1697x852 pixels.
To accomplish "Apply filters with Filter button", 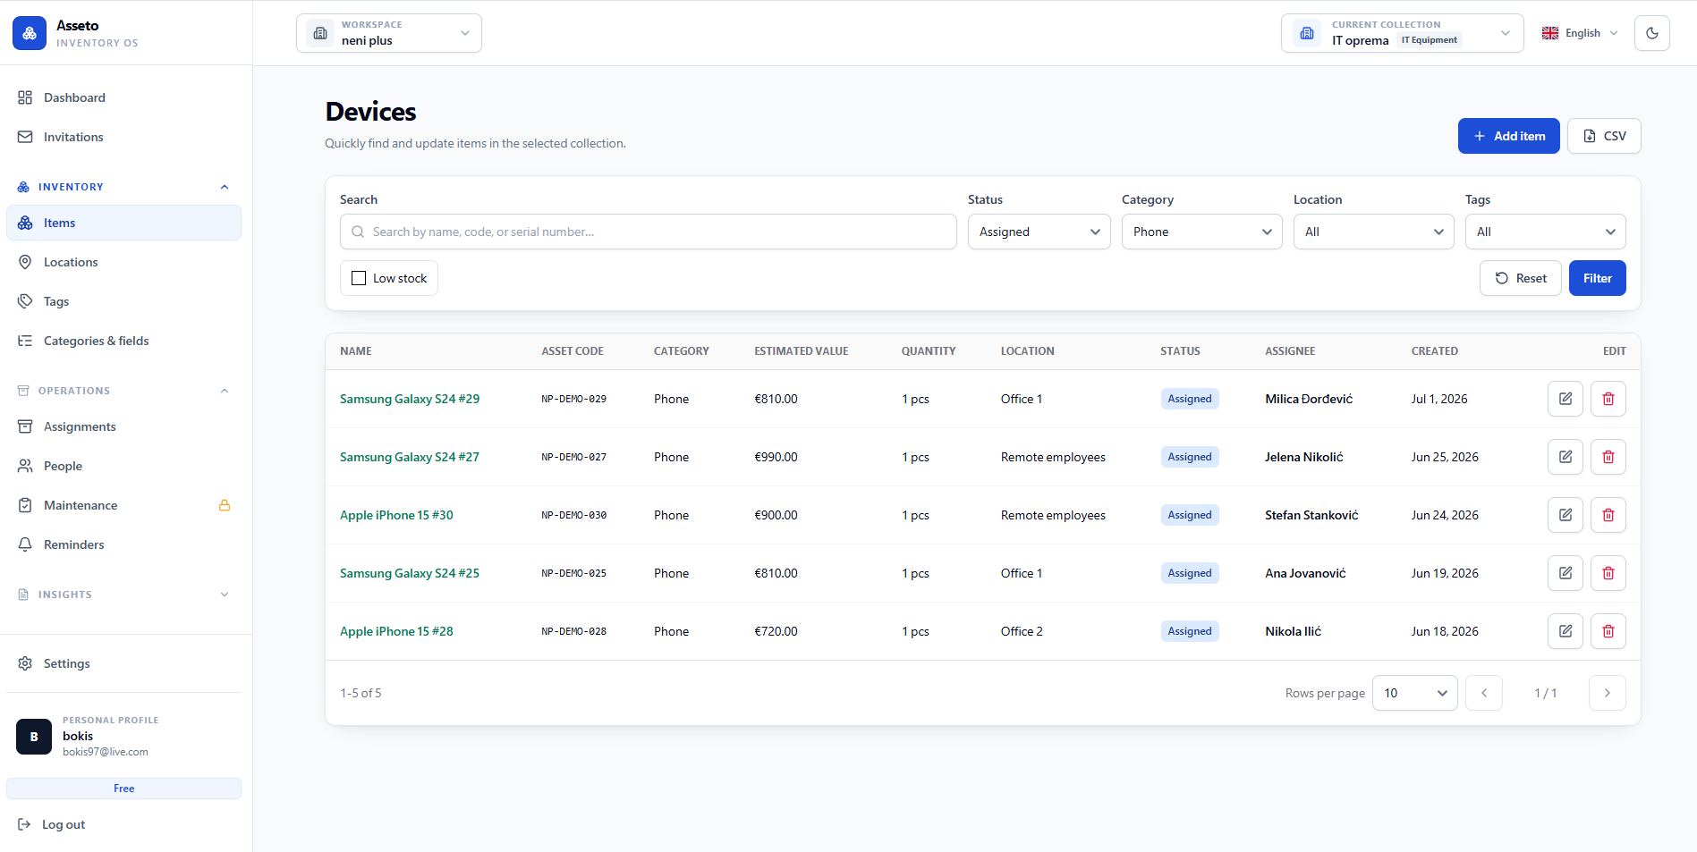I will click(x=1597, y=278).
